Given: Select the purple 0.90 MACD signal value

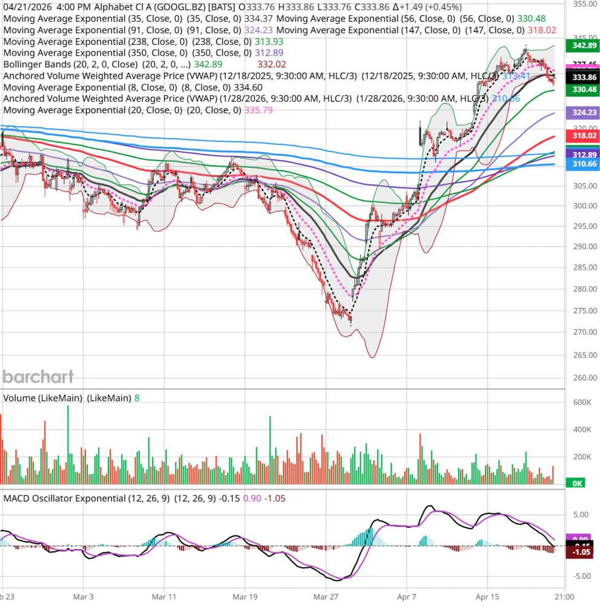Looking at the screenshot, I should [252, 499].
